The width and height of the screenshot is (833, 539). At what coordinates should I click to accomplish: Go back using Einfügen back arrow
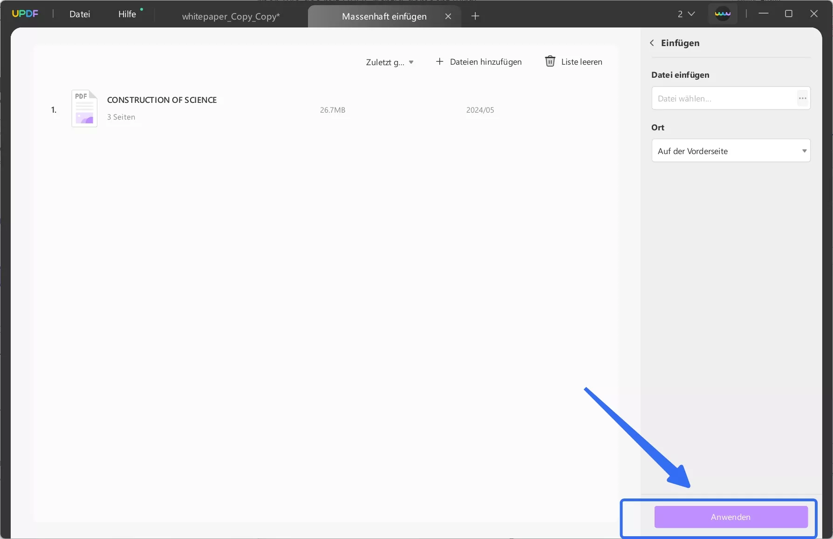coord(652,43)
